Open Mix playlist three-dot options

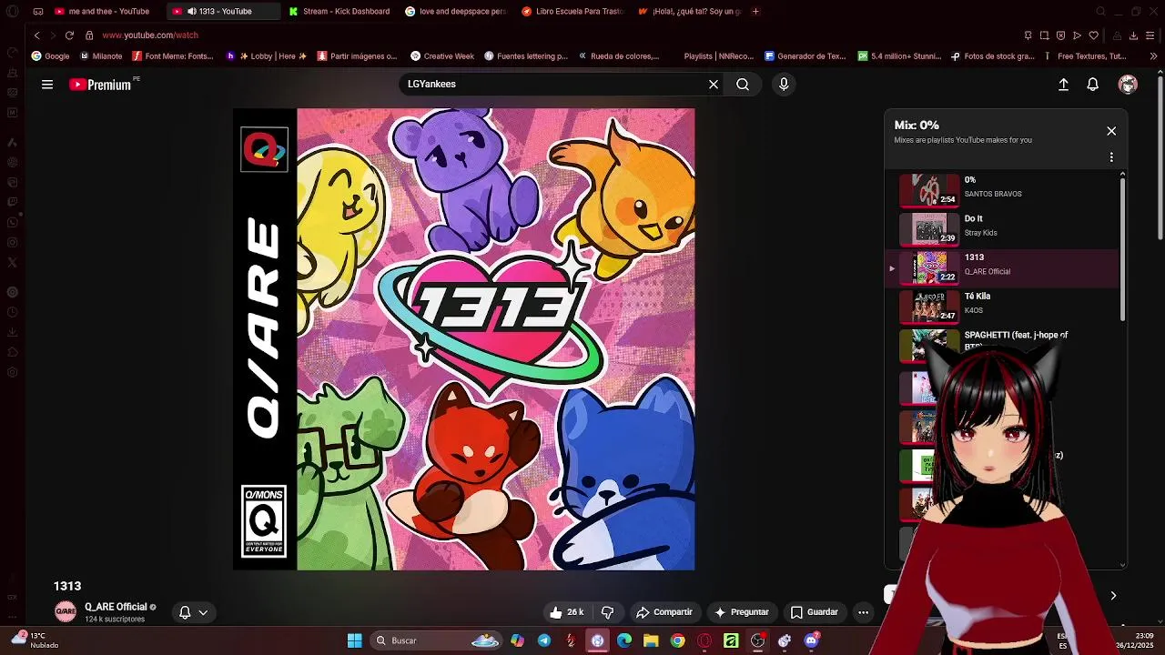pyautogui.click(x=1111, y=157)
